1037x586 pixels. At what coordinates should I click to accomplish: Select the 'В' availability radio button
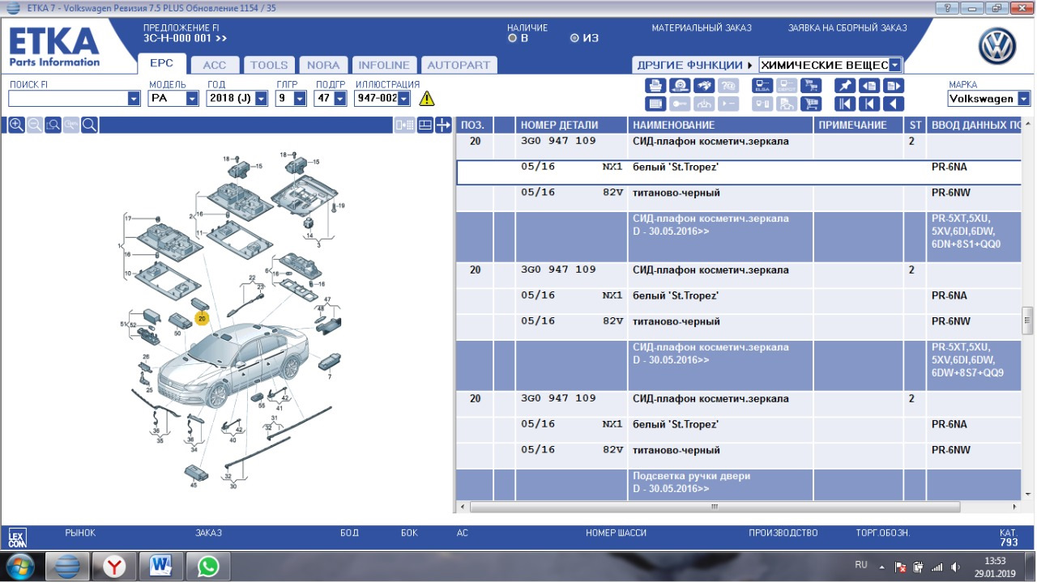512,37
